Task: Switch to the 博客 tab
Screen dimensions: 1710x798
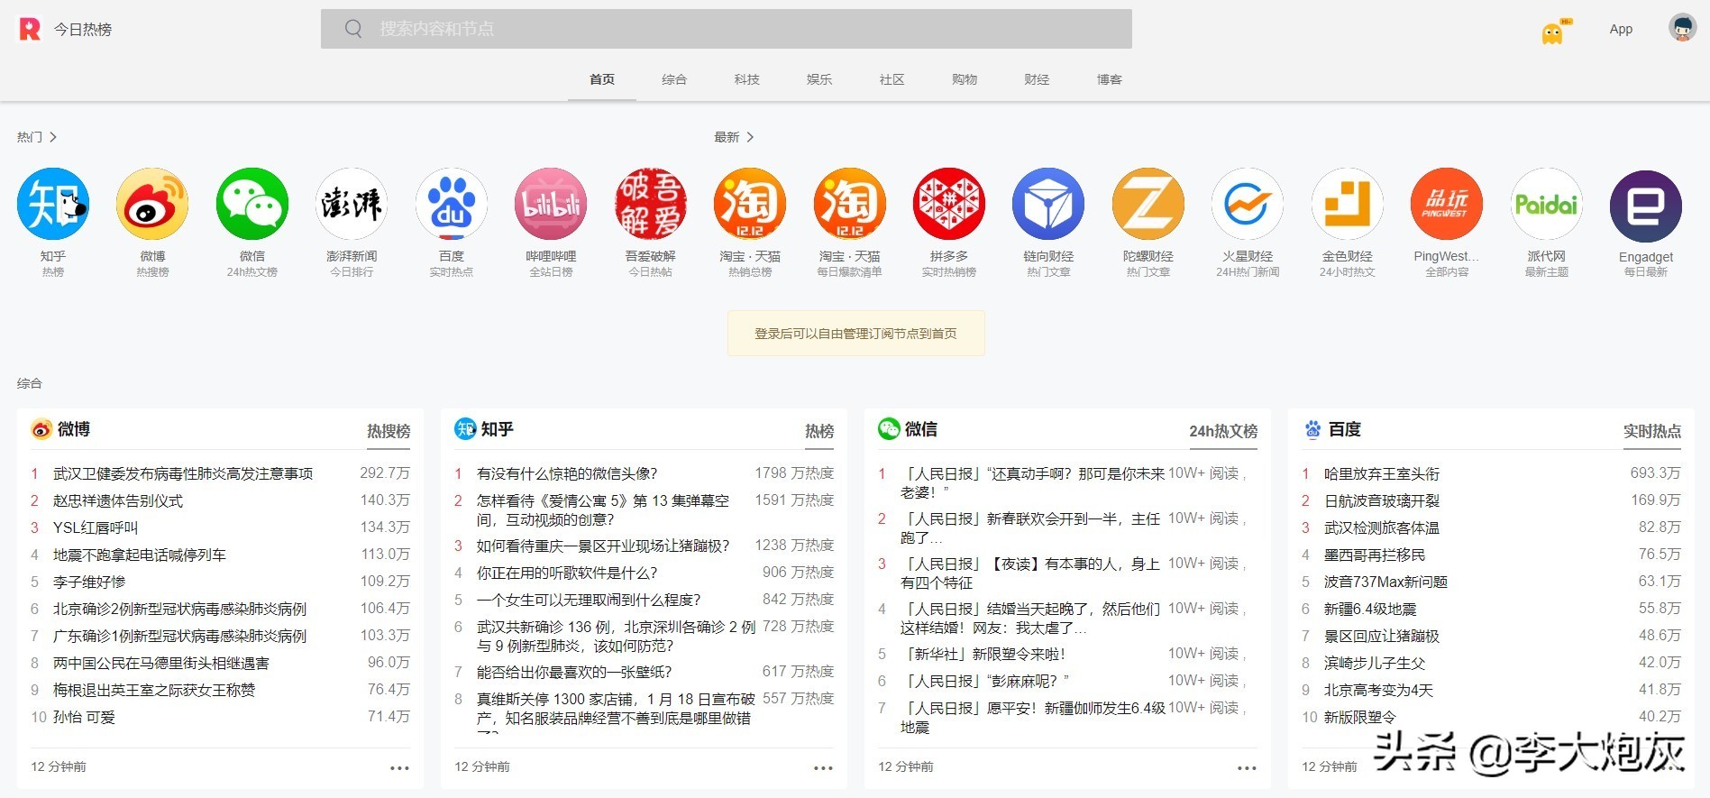Action: pyautogui.click(x=1110, y=79)
